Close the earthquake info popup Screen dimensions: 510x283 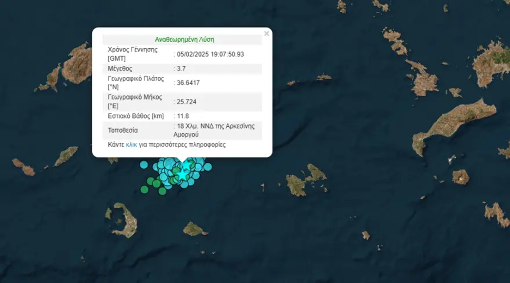click(x=266, y=34)
